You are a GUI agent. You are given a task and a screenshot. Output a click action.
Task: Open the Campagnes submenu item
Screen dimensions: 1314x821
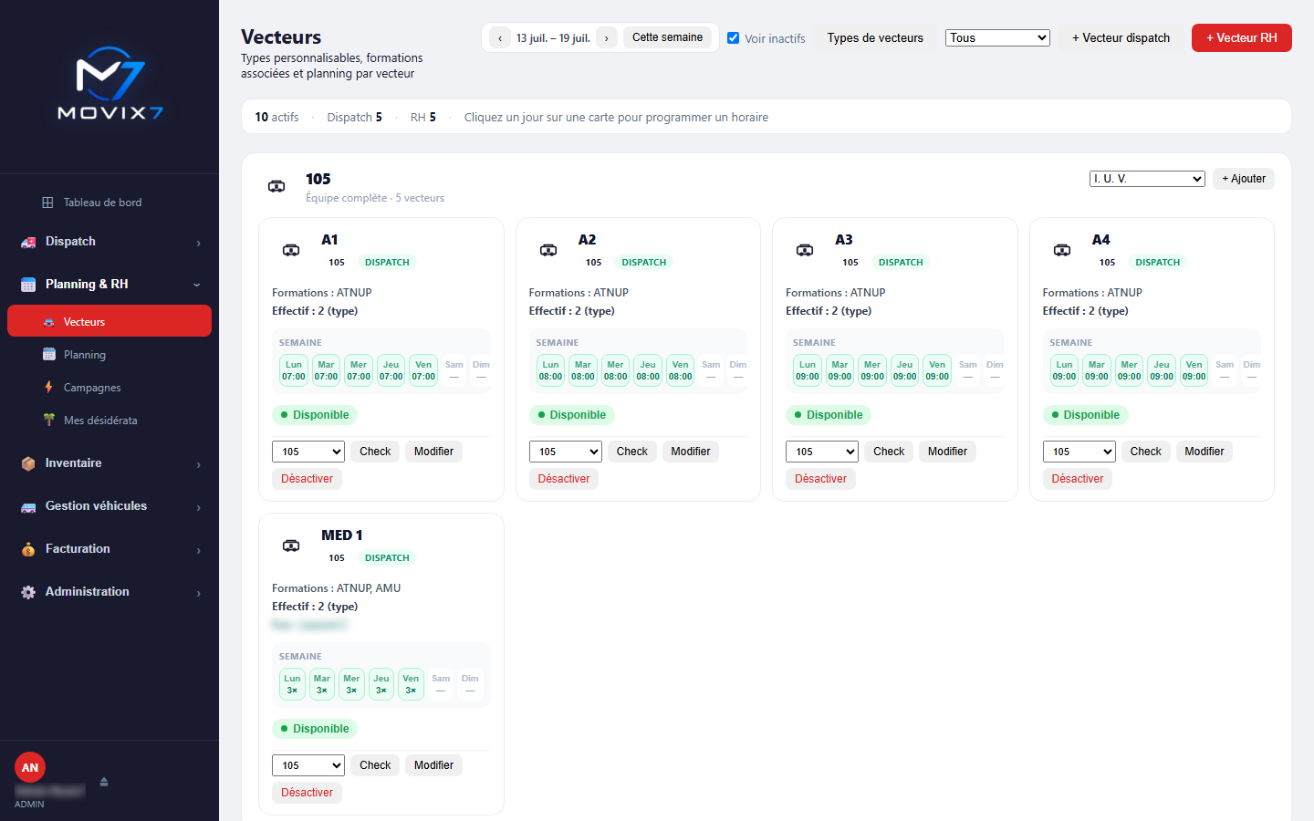click(x=109, y=388)
